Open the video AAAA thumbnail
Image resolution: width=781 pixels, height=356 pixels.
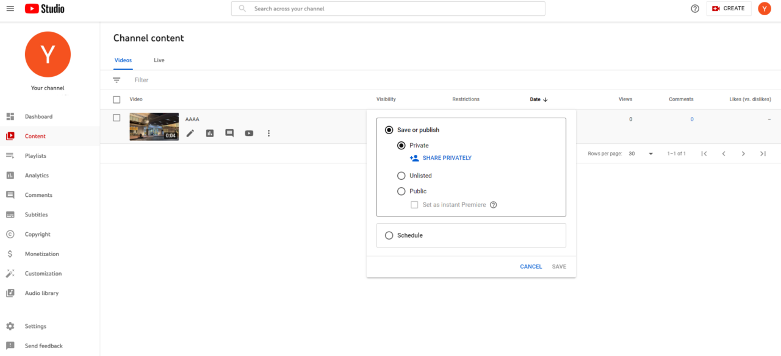(154, 126)
